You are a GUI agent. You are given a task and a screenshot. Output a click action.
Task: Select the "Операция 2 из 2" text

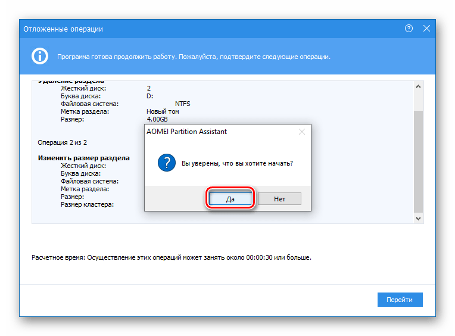[62, 142]
